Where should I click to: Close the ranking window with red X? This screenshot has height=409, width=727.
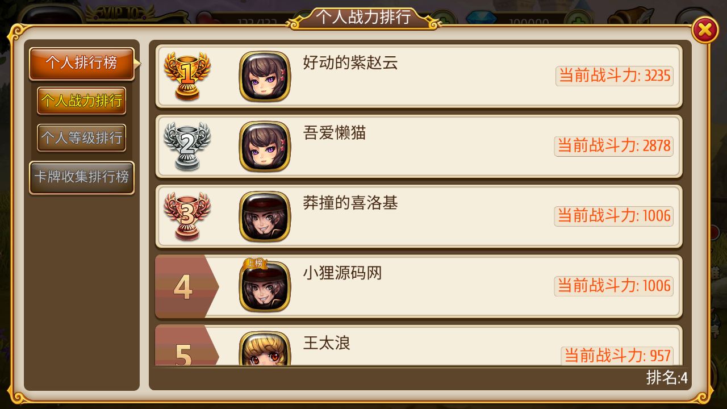[x=705, y=30]
